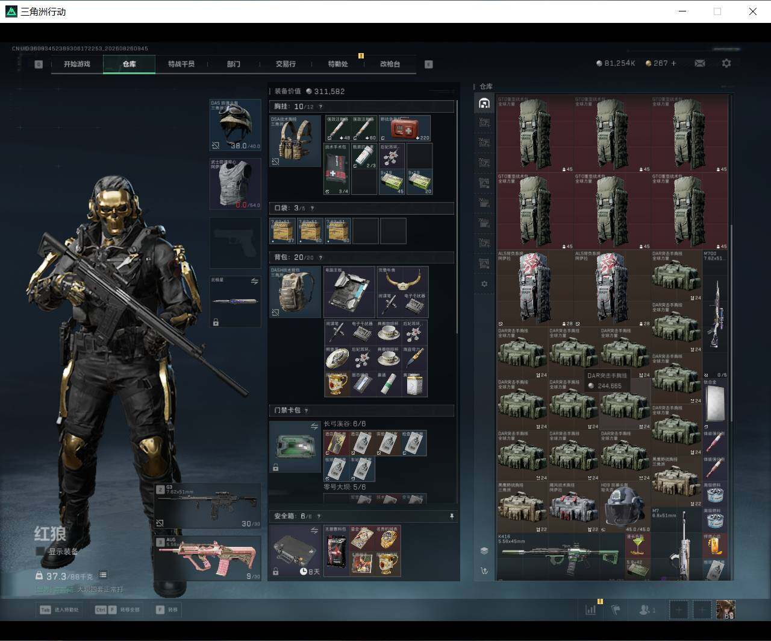Select the empty pistol slot
The image size is (771, 641).
coord(236,242)
